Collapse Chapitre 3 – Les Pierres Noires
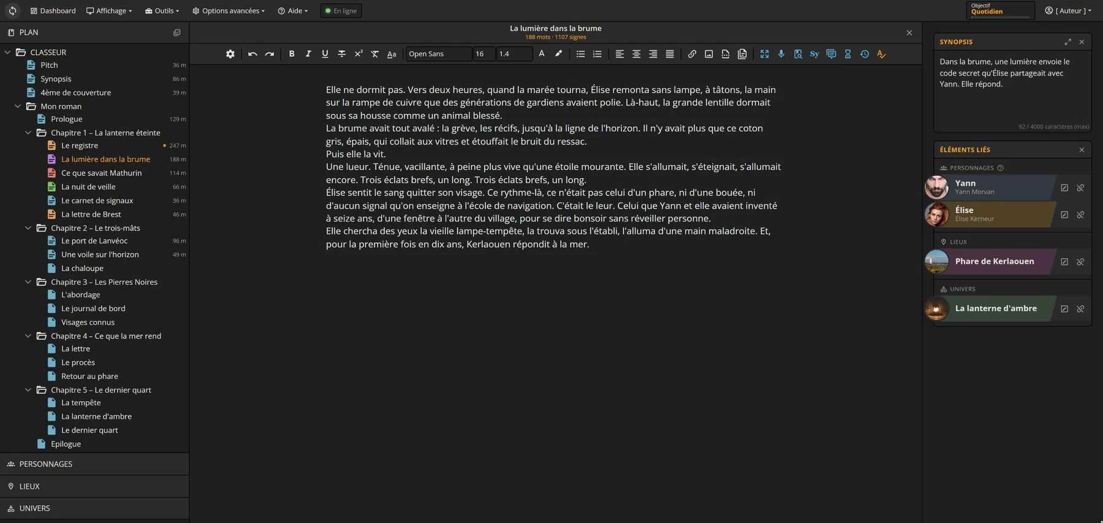This screenshot has height=523, width=1103. tap(28, 282)
